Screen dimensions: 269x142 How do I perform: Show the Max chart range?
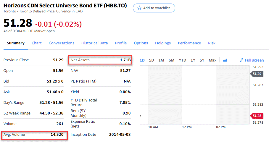coord(212,60)
